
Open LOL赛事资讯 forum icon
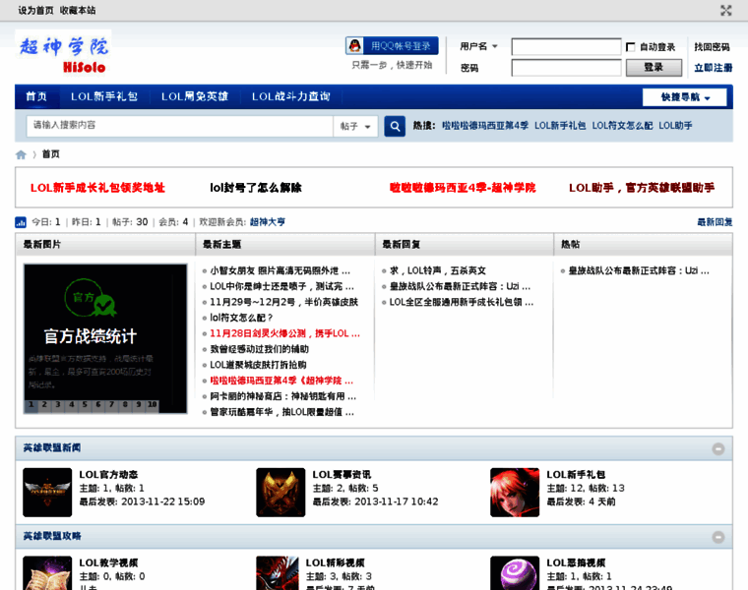(280, 493)
